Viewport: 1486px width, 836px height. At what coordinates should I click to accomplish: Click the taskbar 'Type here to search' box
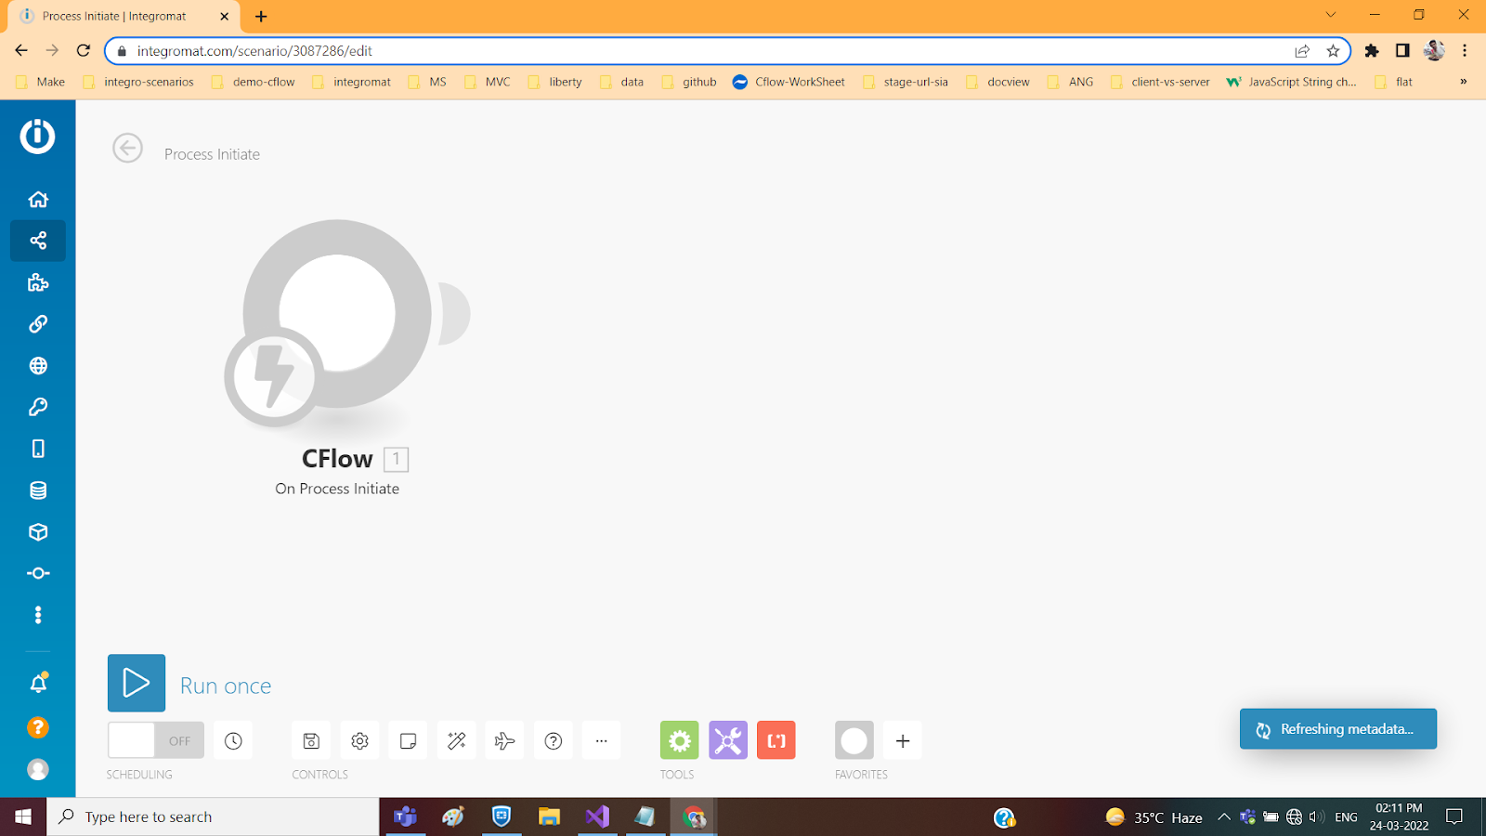click(x=214, y=816)
